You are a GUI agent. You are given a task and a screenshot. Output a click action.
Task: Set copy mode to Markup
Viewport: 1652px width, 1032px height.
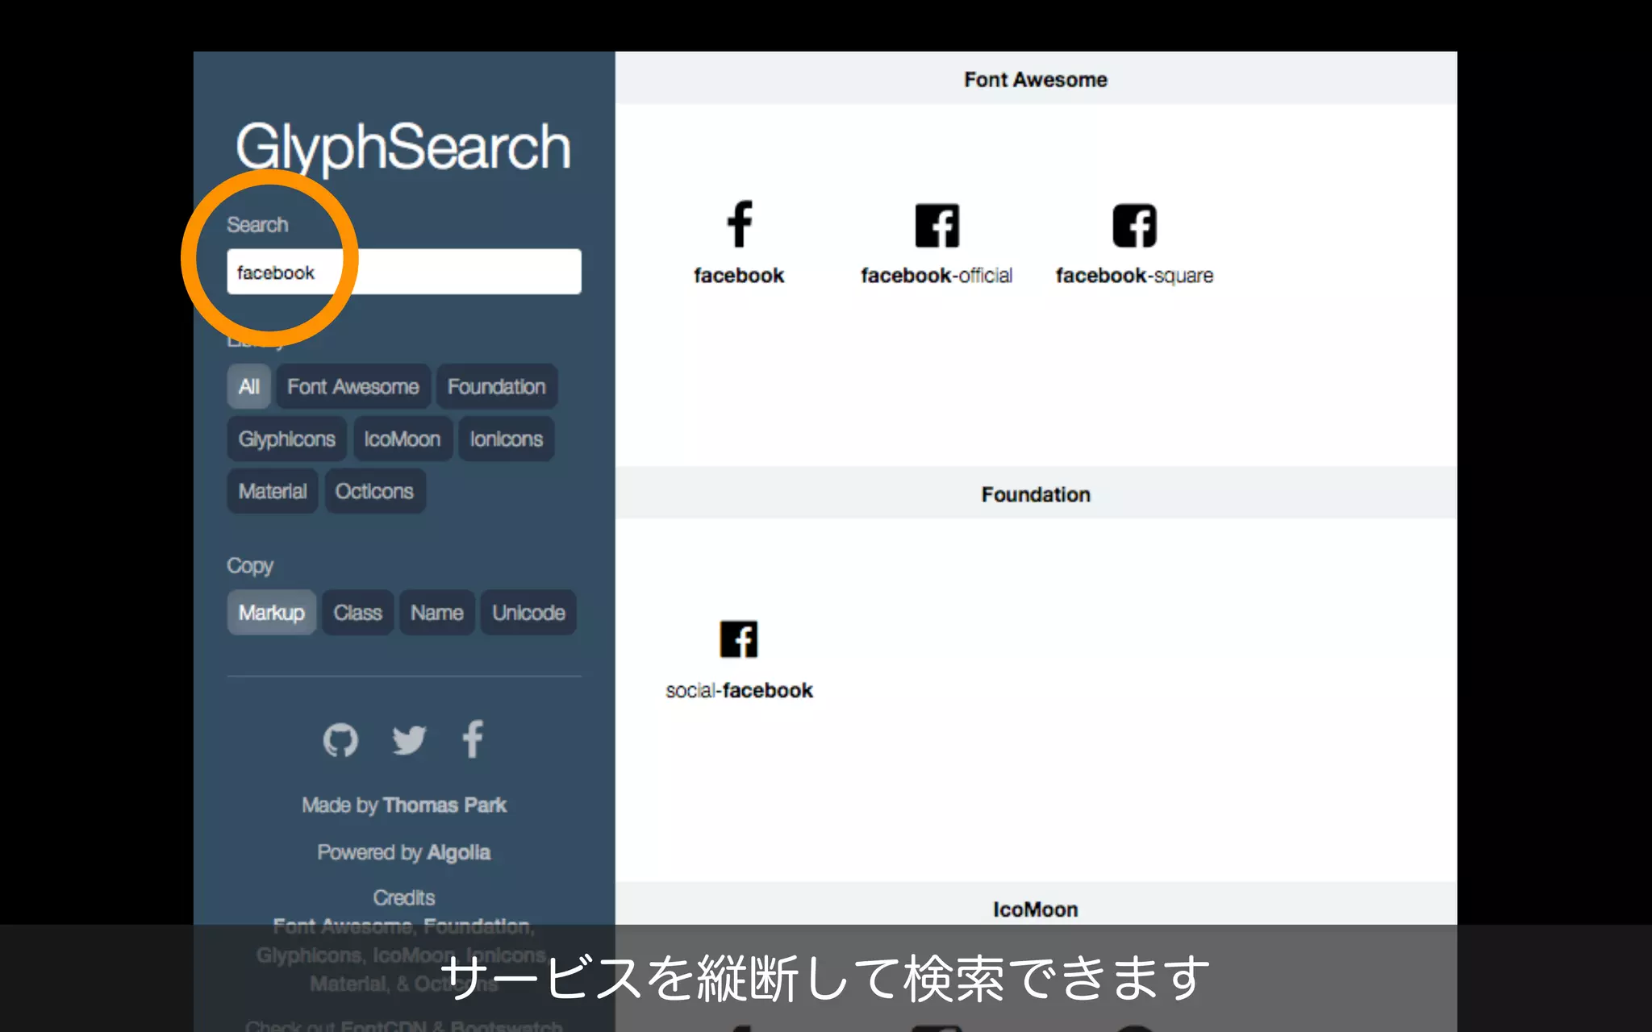(x=271, y=613)
